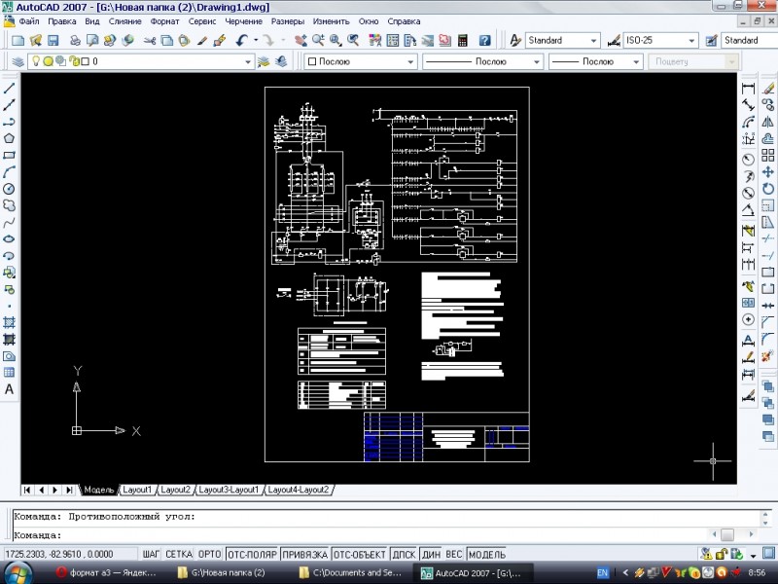Open Windows Start button
Screen dimensions: 778x584
(x=17, y=573)
